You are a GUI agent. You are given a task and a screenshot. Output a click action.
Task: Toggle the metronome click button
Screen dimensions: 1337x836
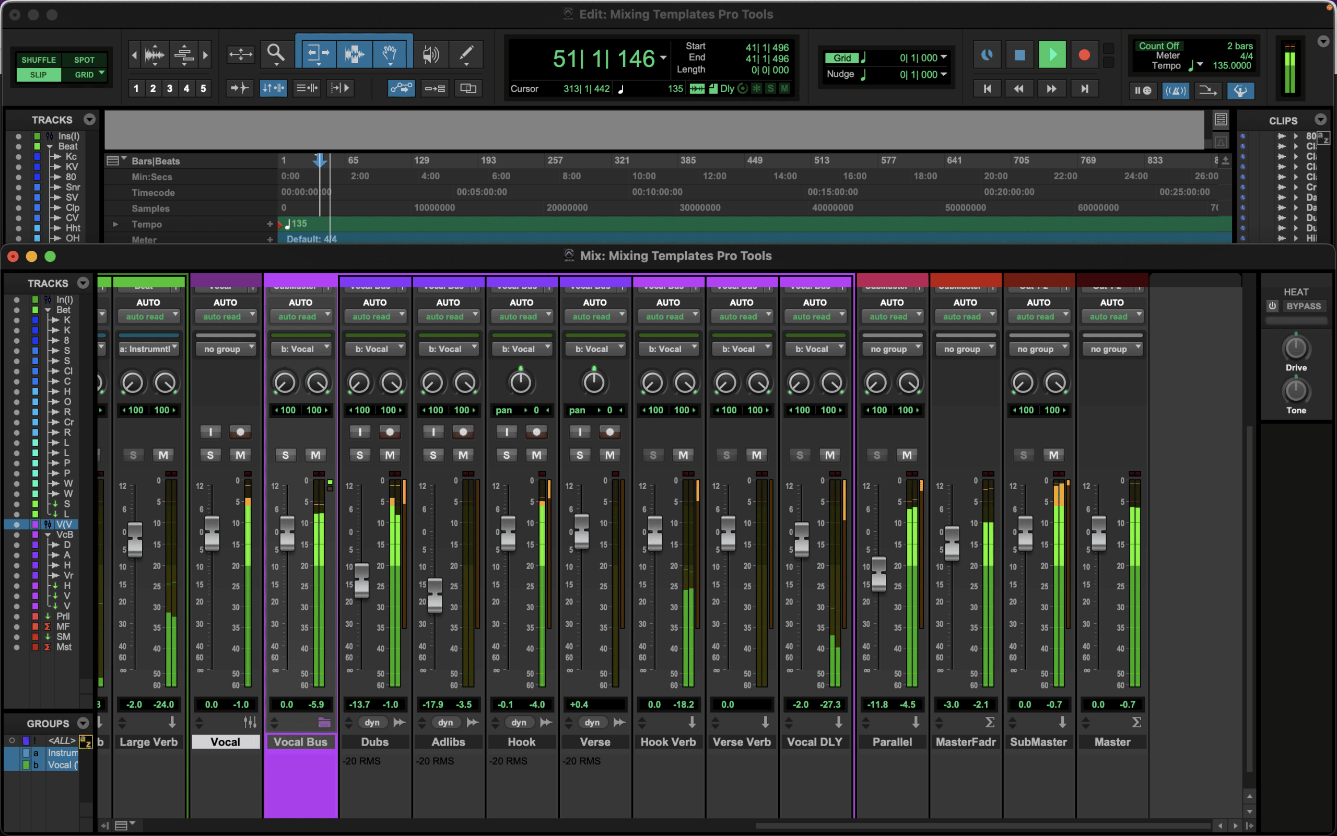coord(1175,91)
